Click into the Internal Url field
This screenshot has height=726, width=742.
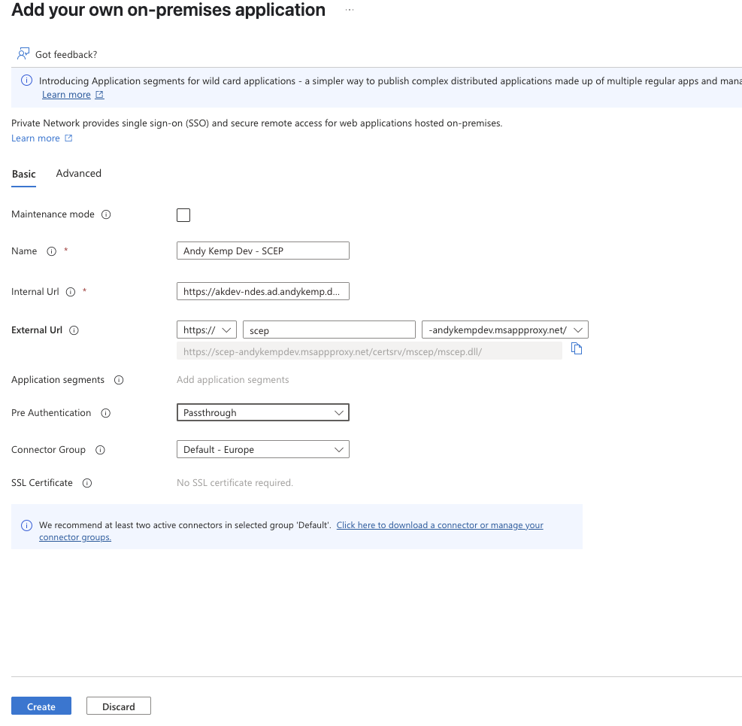[x=262, y=292]
